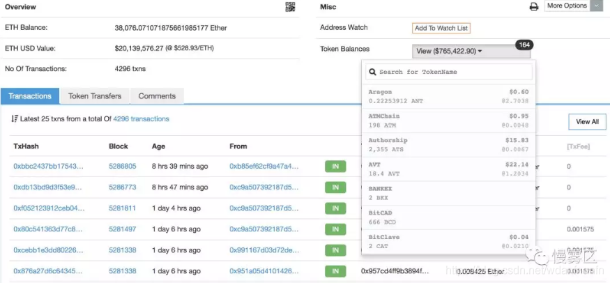Select the BitCAD token entry

[448, 217]
